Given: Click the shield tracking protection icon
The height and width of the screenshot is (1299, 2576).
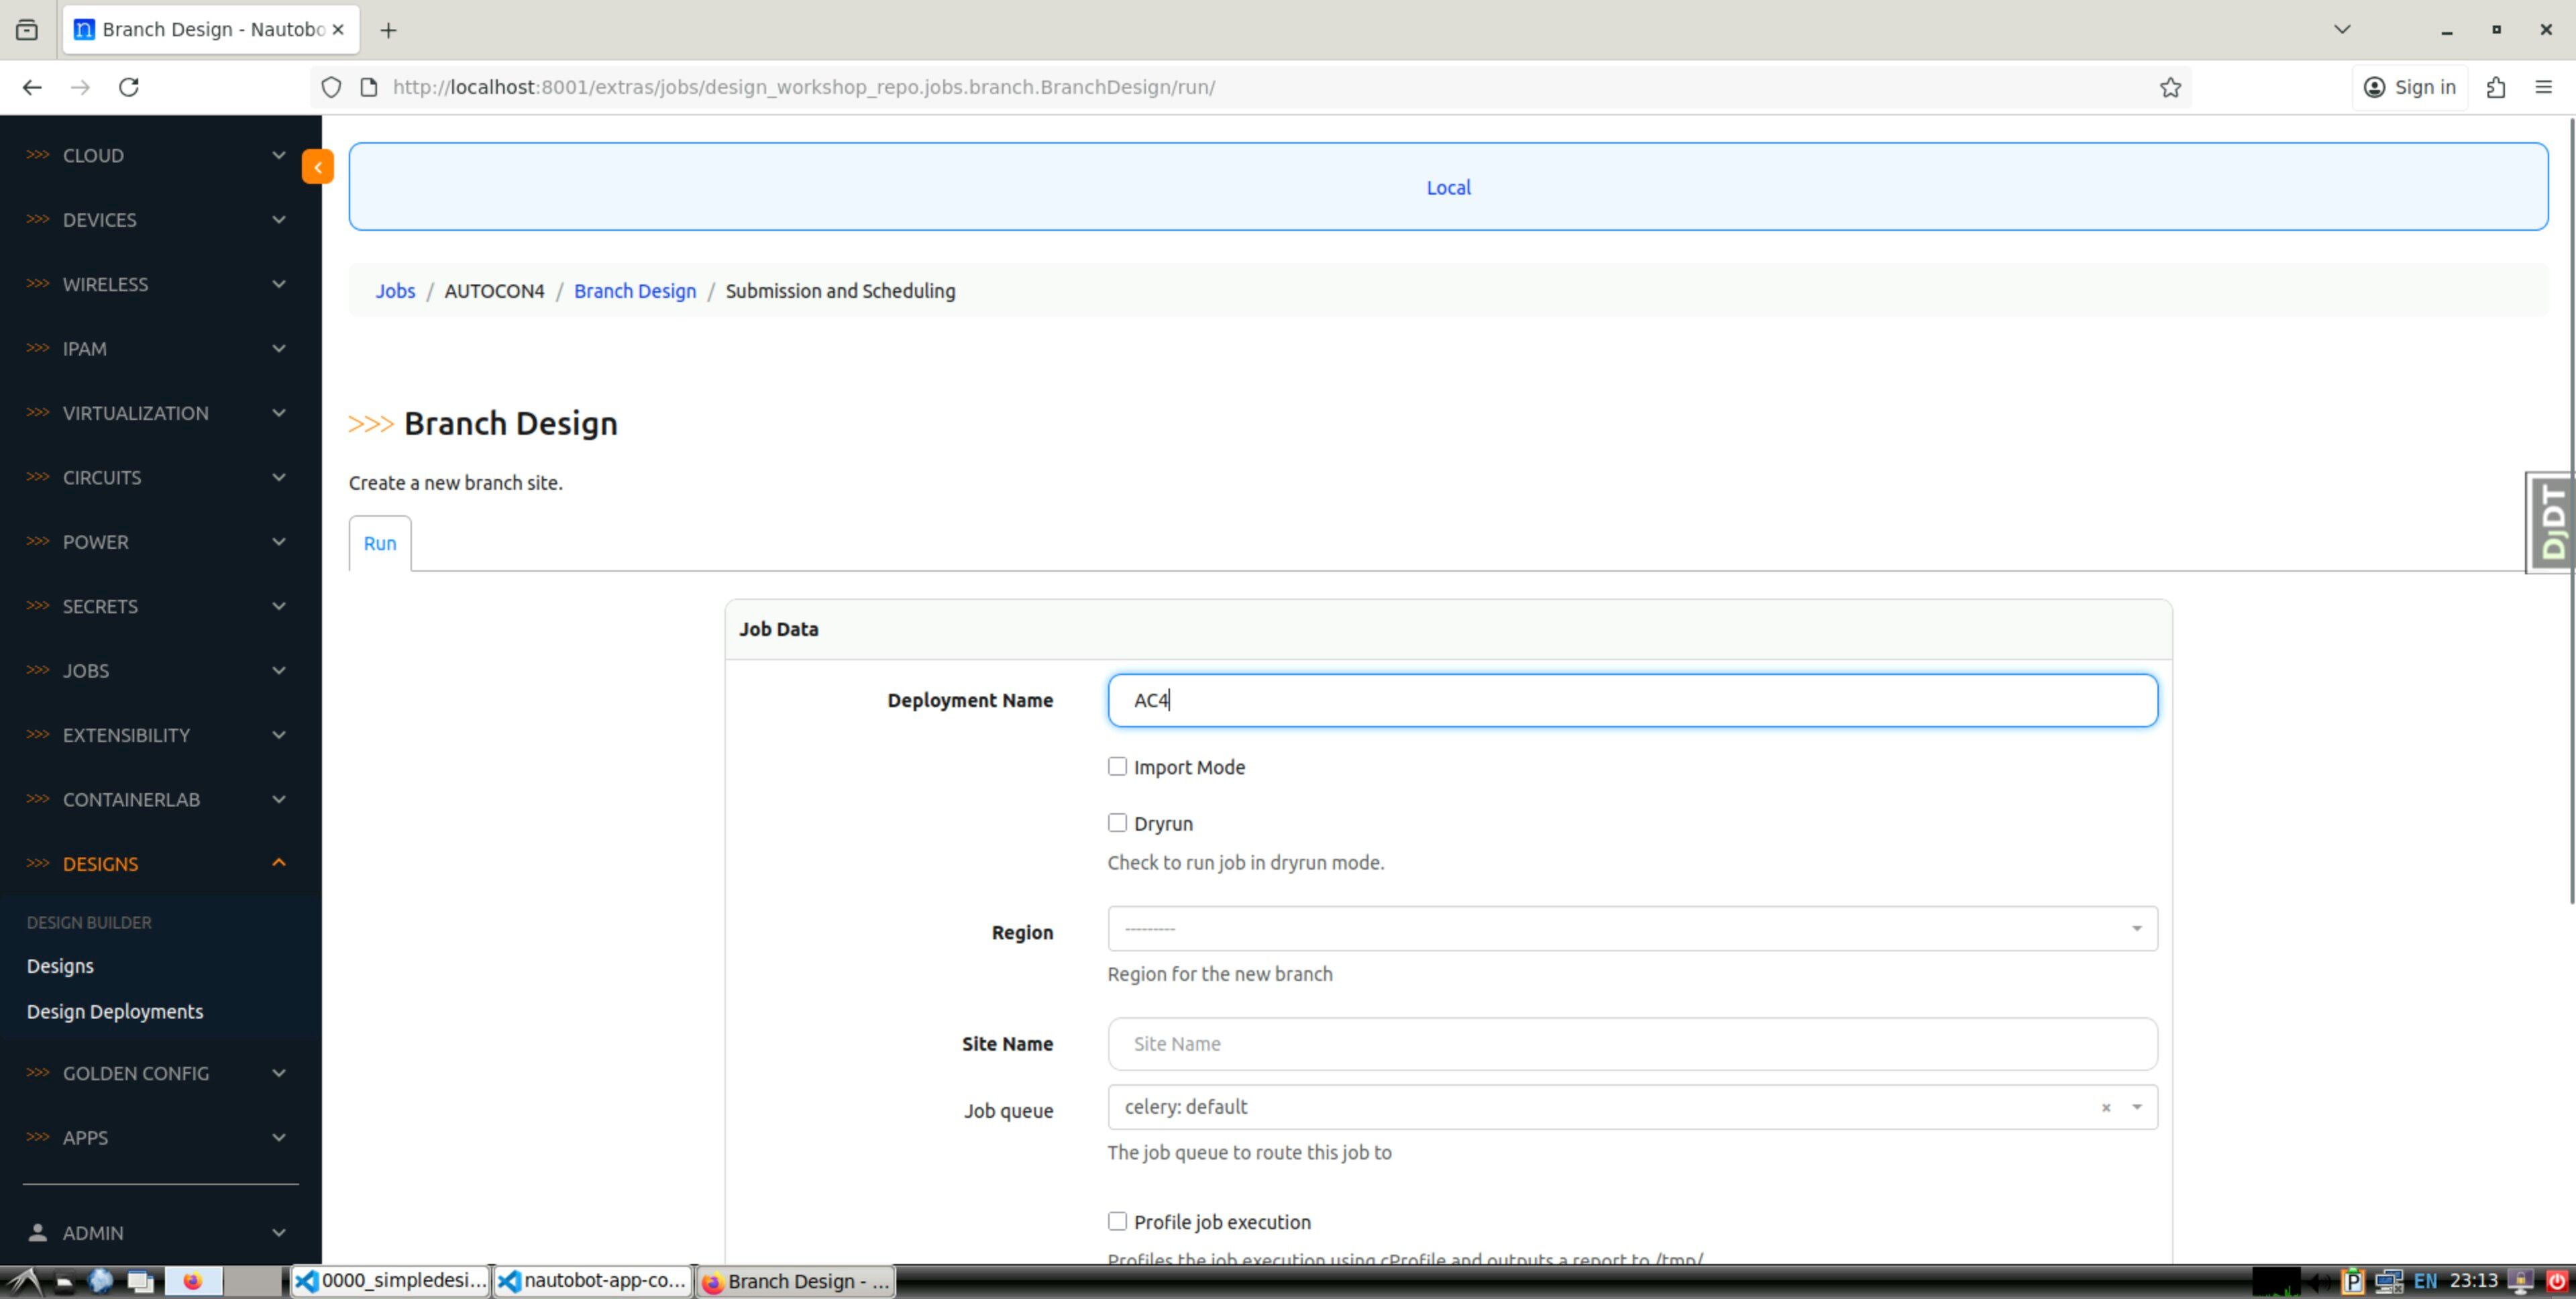Looking at the screenshot, I should click(x=331, y=87).
